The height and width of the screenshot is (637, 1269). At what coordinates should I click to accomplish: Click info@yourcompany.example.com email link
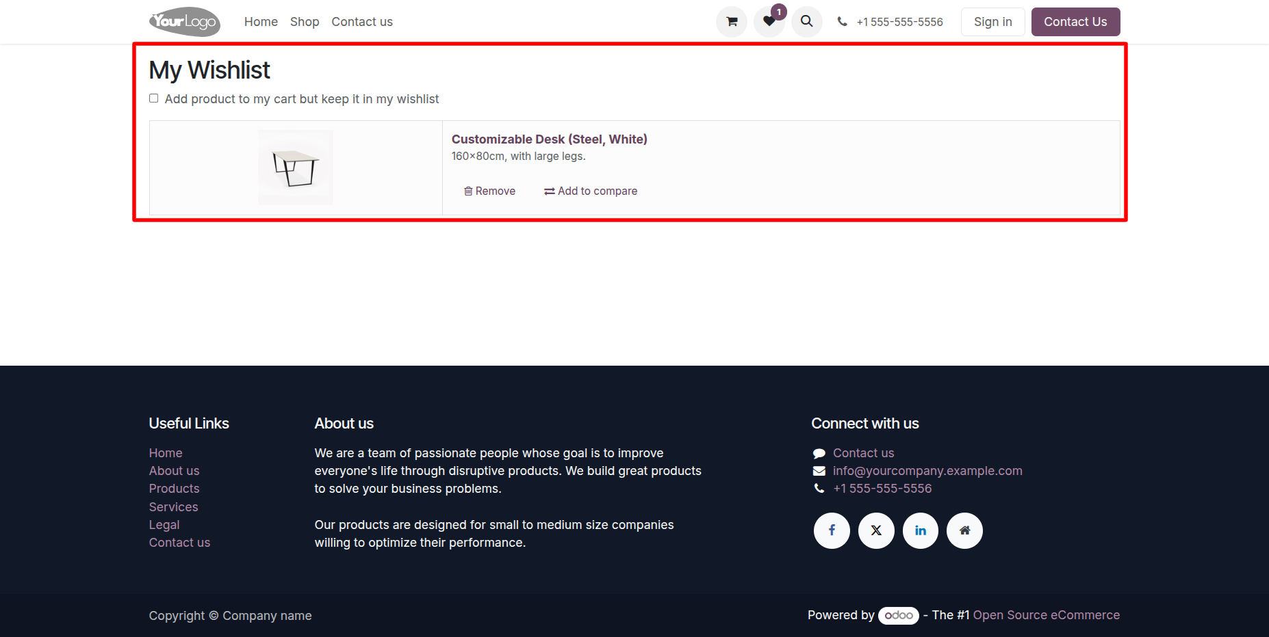[927, 471]
